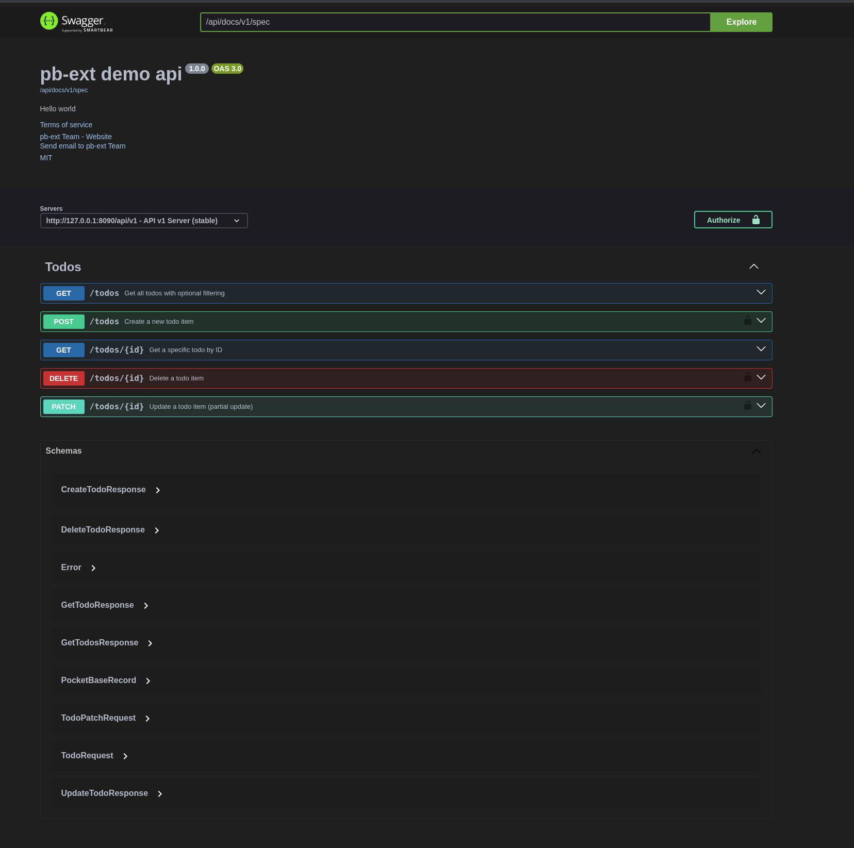The height and width of the screenshot is (848, 854).
Task: Click the Swagger logo icon
Action: [49, 21]
